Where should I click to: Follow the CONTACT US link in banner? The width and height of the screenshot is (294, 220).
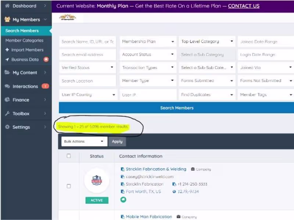tap(244, 6)
